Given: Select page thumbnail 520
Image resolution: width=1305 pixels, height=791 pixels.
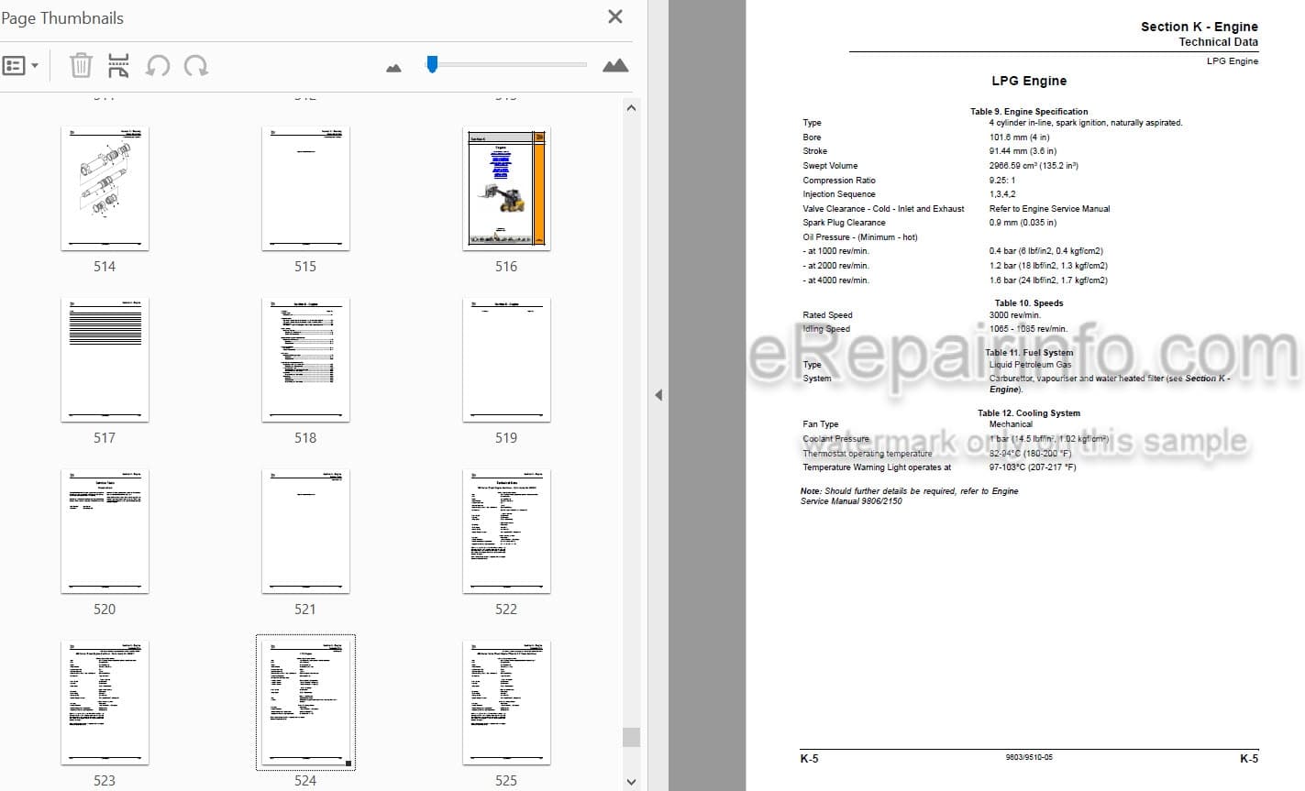Looking at the screenshot, I should pos(105,532).
